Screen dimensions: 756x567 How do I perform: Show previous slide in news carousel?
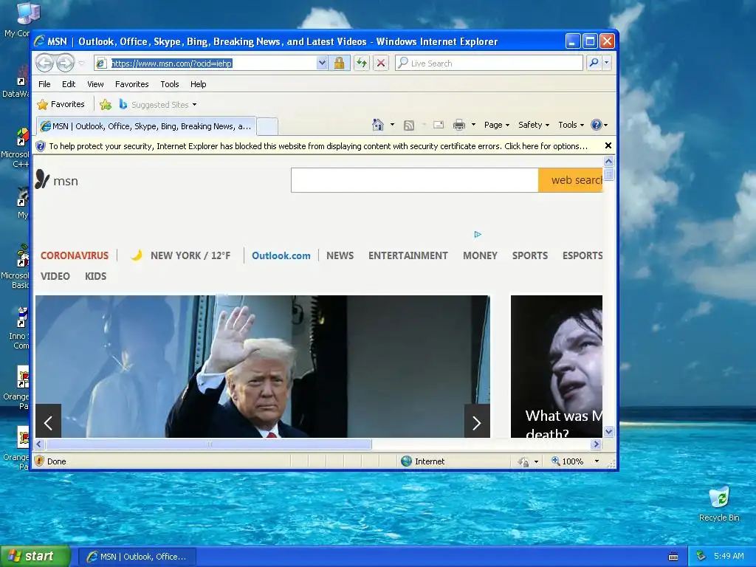click(x=48, y=422)
